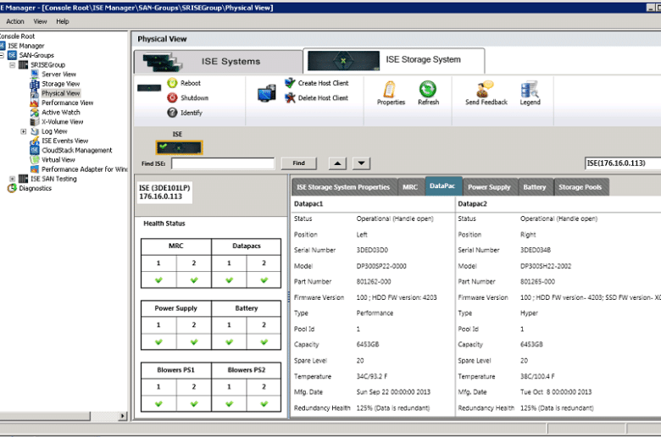
Task: Click the Find ISE text field
Action: click(x=223, y=163)
